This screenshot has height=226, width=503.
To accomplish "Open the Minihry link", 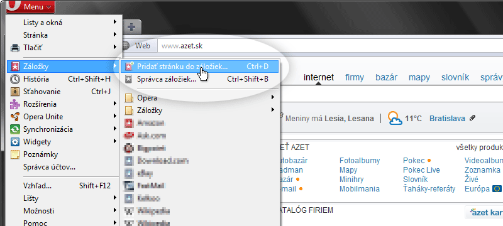I will pyautogui.click(x=351, y=180).
